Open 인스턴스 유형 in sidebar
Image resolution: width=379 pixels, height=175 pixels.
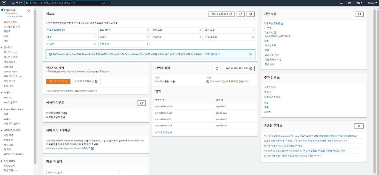tap(10, 57)
